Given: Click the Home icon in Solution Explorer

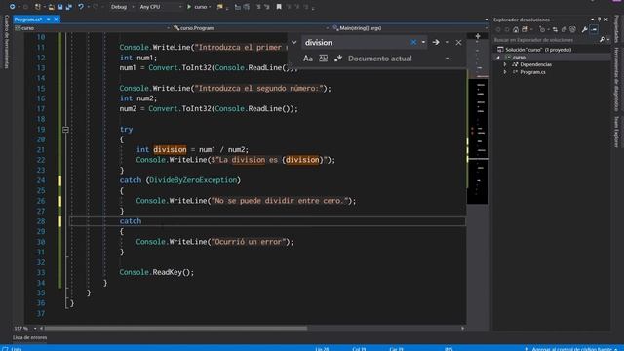Looking at the screenshot, I should point(516,29).
